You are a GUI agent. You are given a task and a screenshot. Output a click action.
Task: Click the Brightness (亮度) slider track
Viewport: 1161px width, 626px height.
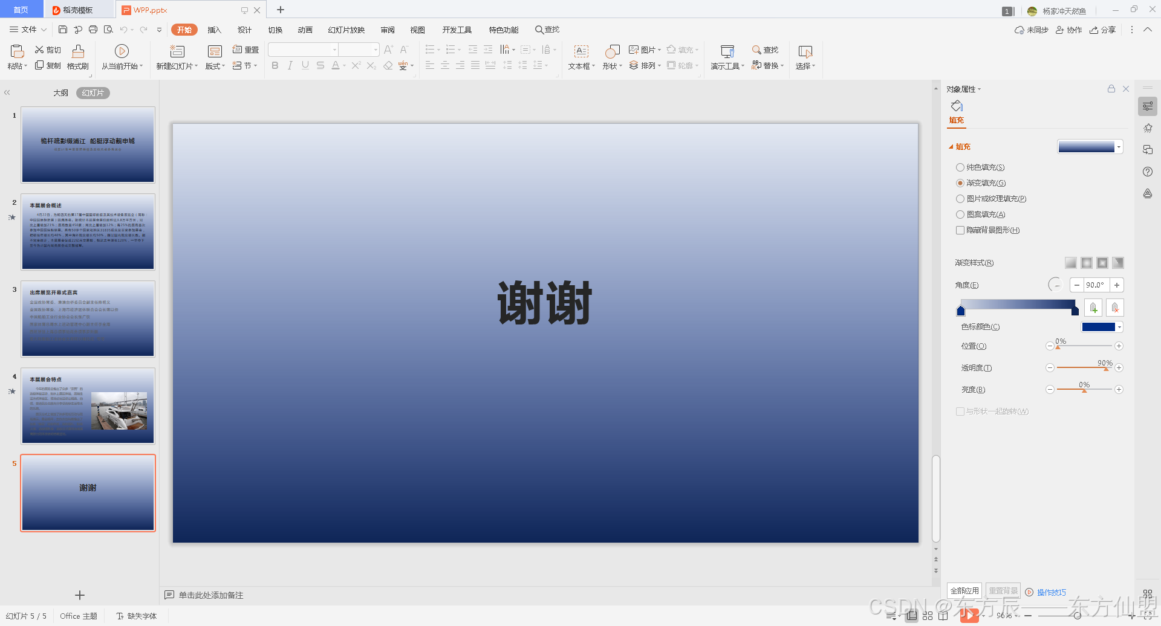[x=1084, y=389]
